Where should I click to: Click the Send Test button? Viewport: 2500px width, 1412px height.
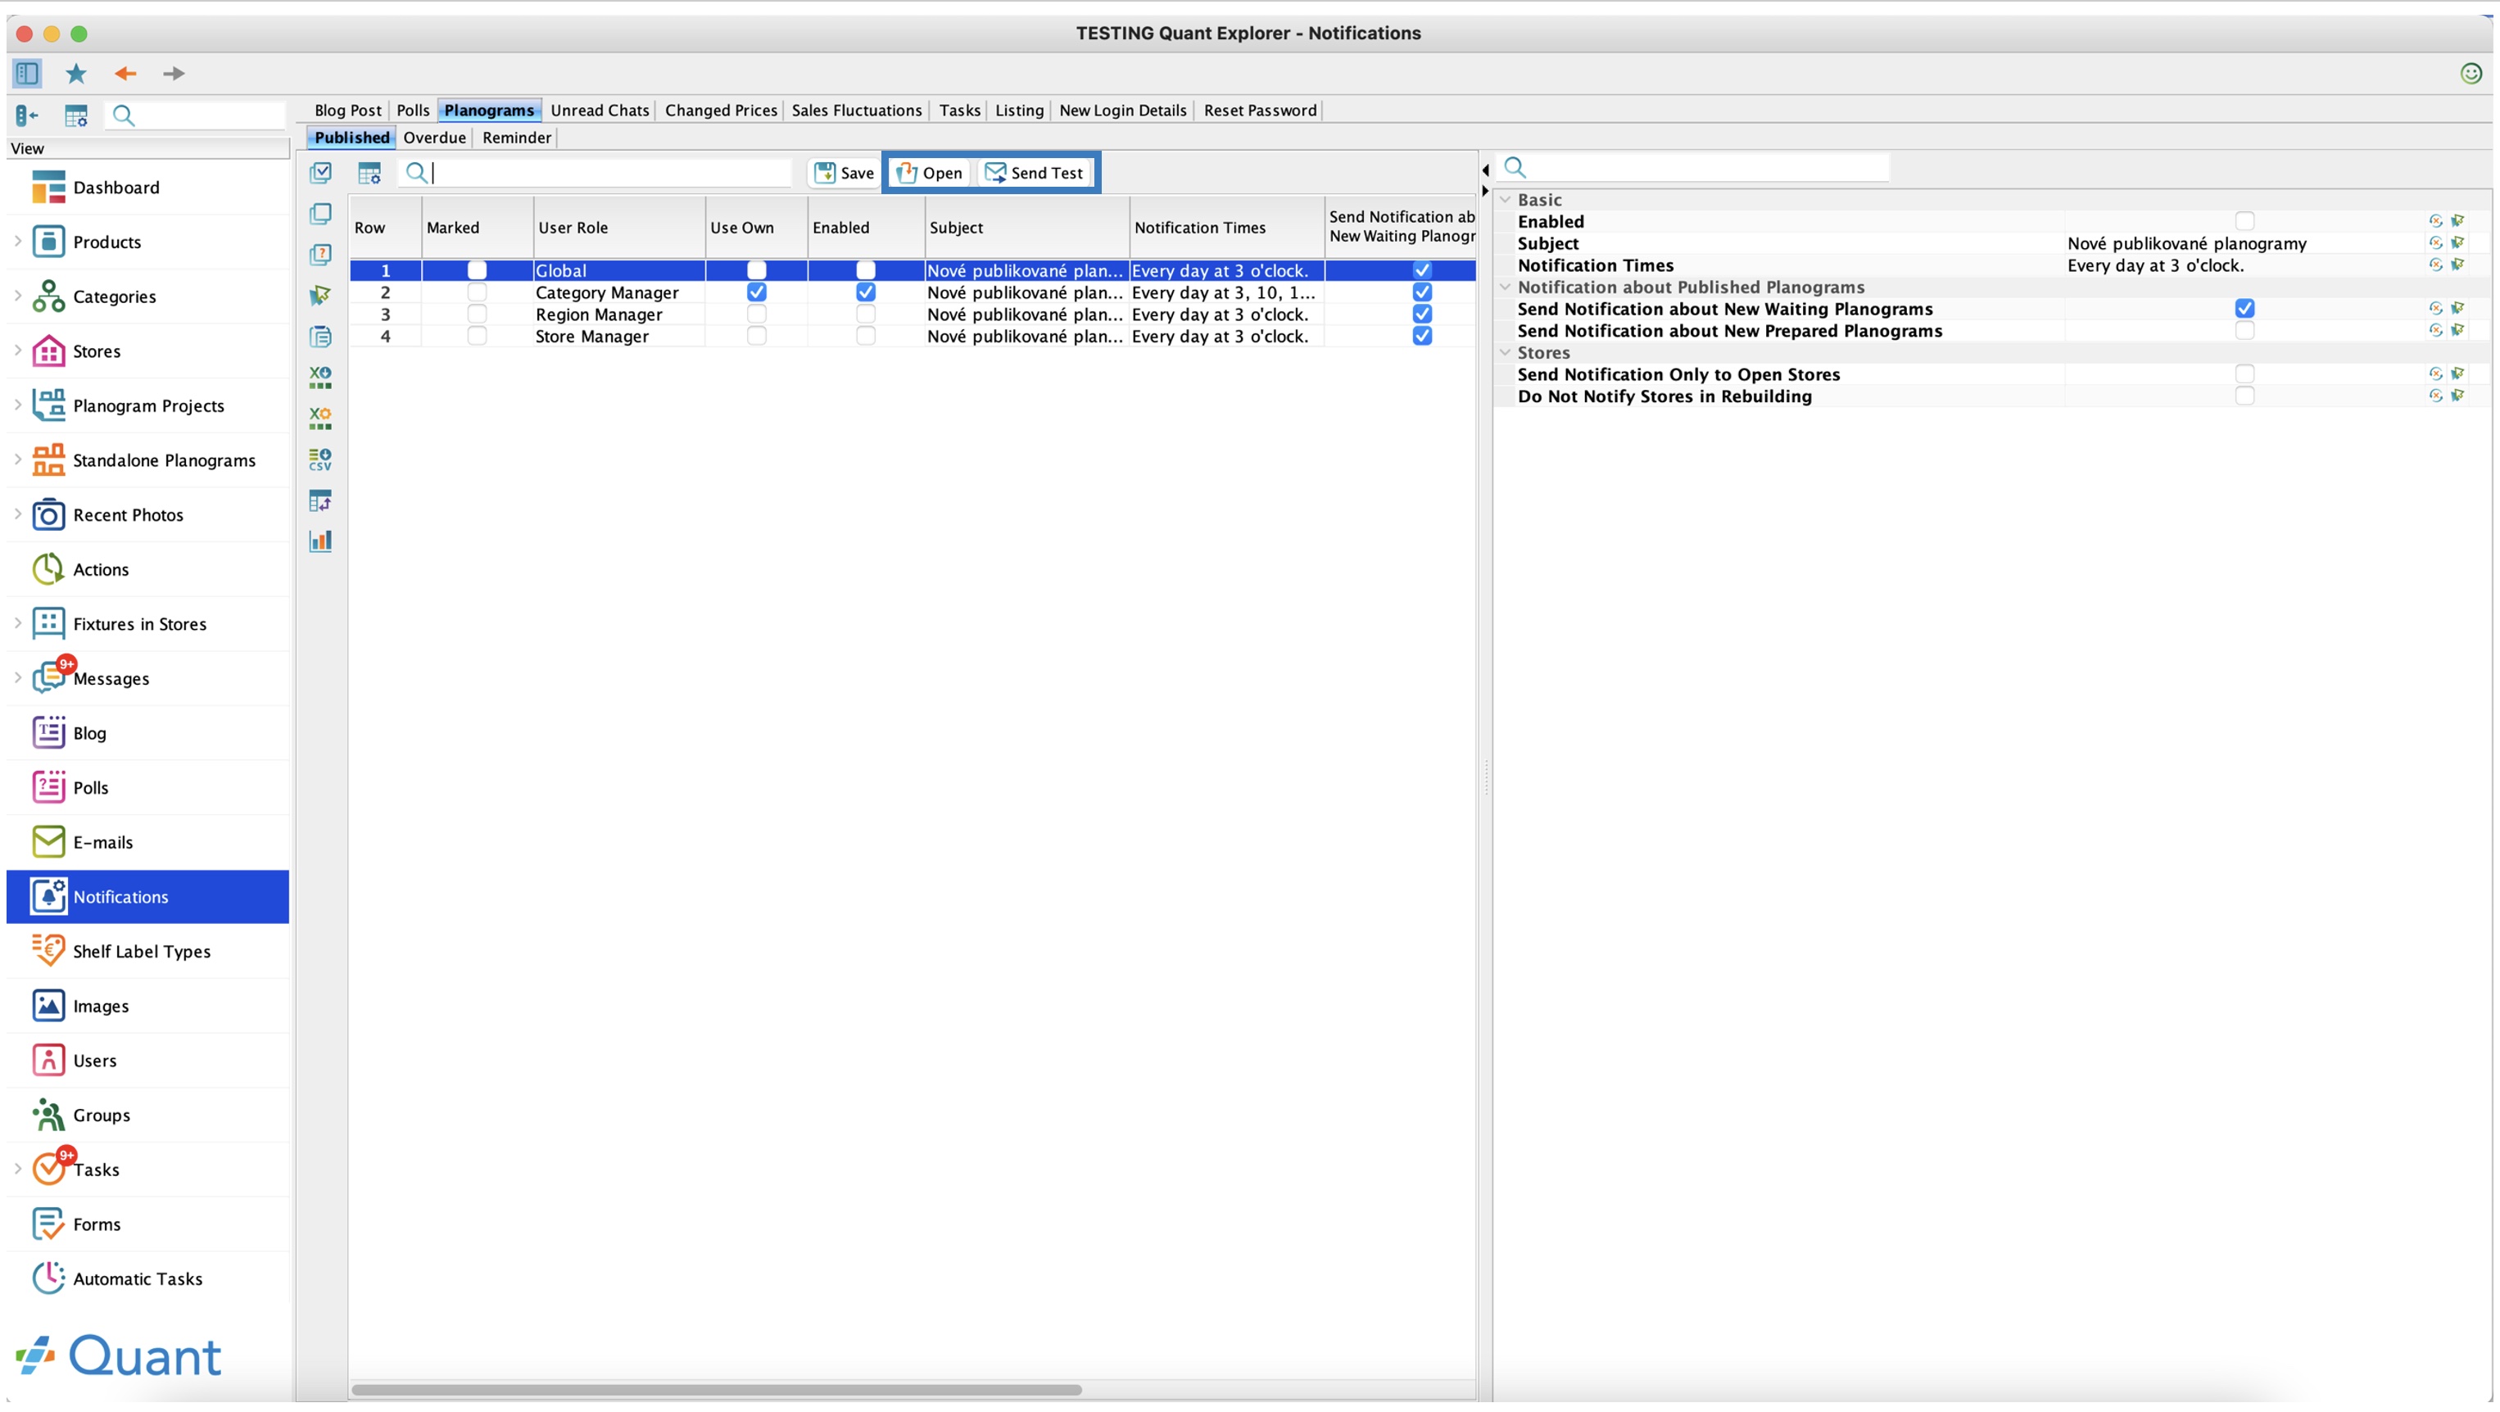(1034, 173)
